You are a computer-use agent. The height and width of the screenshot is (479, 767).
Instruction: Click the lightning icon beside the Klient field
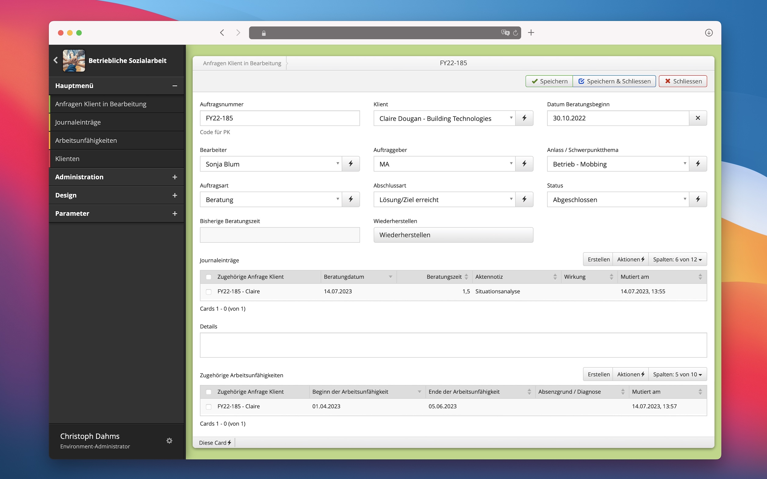pyautogui.click(x=524, y=118)
